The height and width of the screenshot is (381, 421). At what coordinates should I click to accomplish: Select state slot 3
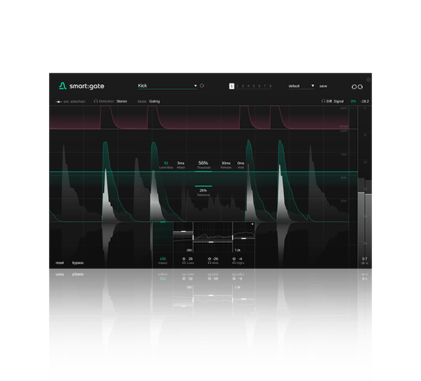[x=243, y=86]
